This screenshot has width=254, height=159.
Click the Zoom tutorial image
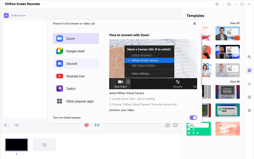tap(153, 64)
